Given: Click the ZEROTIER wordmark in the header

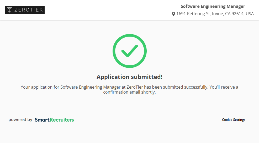Looking at the screenshot, I should pos(29,10).
